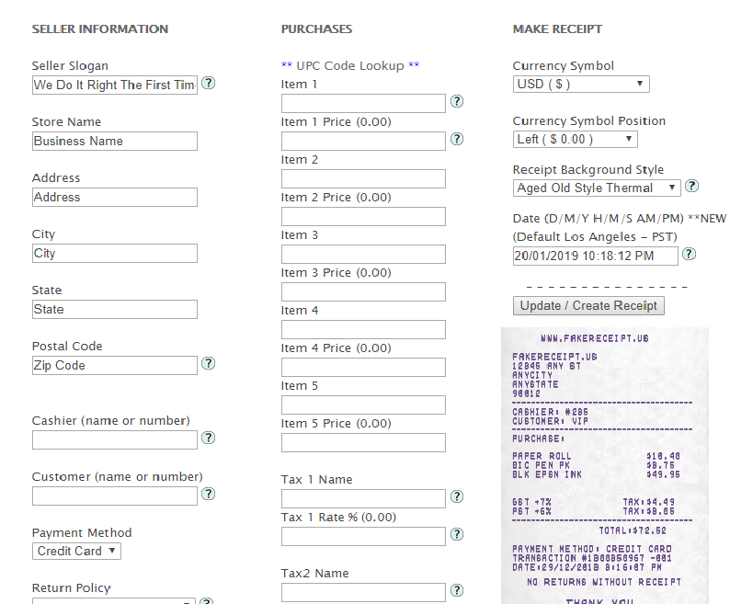Focus the Item 4 Price field
The height and width of the screenshot is (604, 753).
pos(363,368)
